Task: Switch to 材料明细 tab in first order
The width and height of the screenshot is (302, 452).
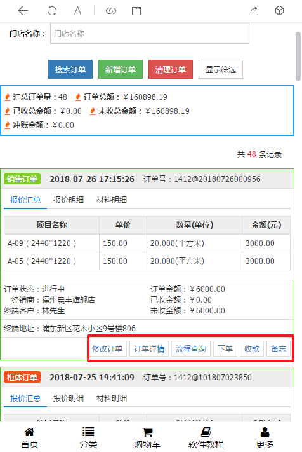Action: click(112, 200)
